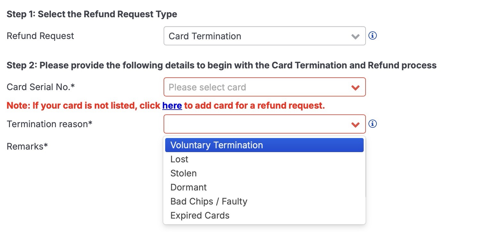Pick the Stolen option

point(264,173)
